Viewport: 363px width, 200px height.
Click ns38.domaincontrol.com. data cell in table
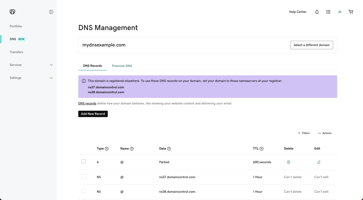(178, 192)
